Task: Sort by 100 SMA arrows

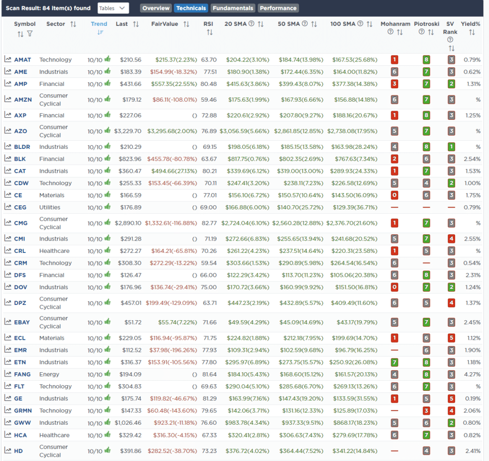Action: coord(370,24)
